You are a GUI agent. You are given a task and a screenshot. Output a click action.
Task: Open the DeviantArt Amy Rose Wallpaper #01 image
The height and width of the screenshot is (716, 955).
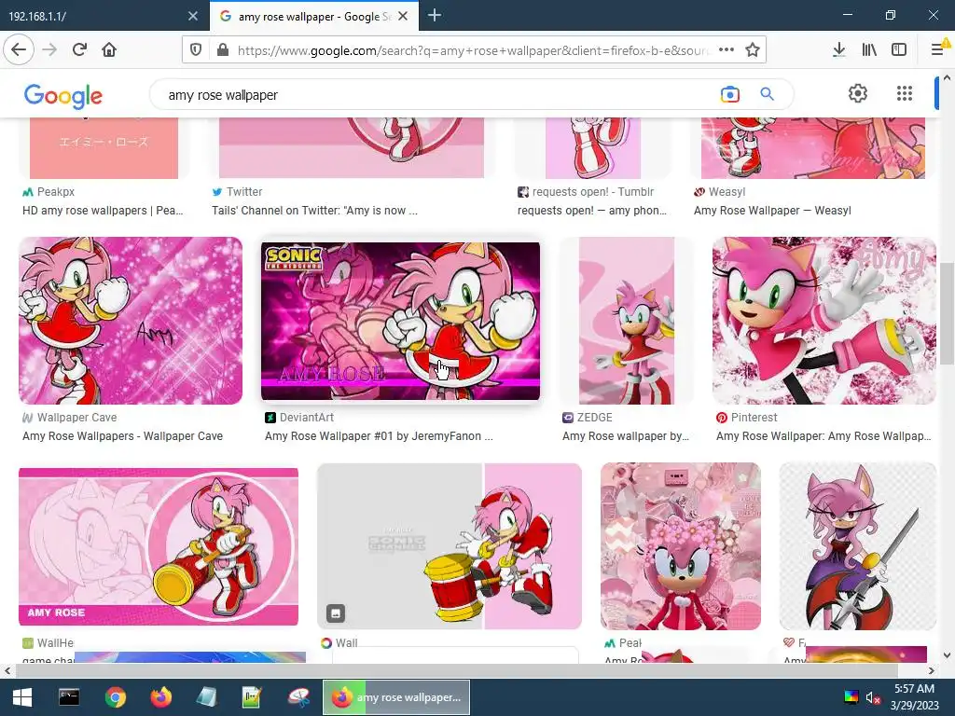[x=400, y=321]
